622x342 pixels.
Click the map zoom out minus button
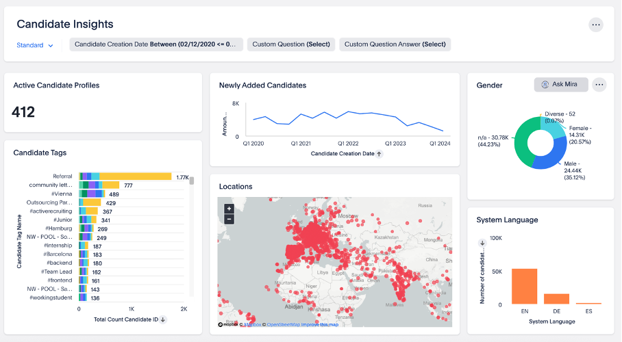tap(229, 219)
